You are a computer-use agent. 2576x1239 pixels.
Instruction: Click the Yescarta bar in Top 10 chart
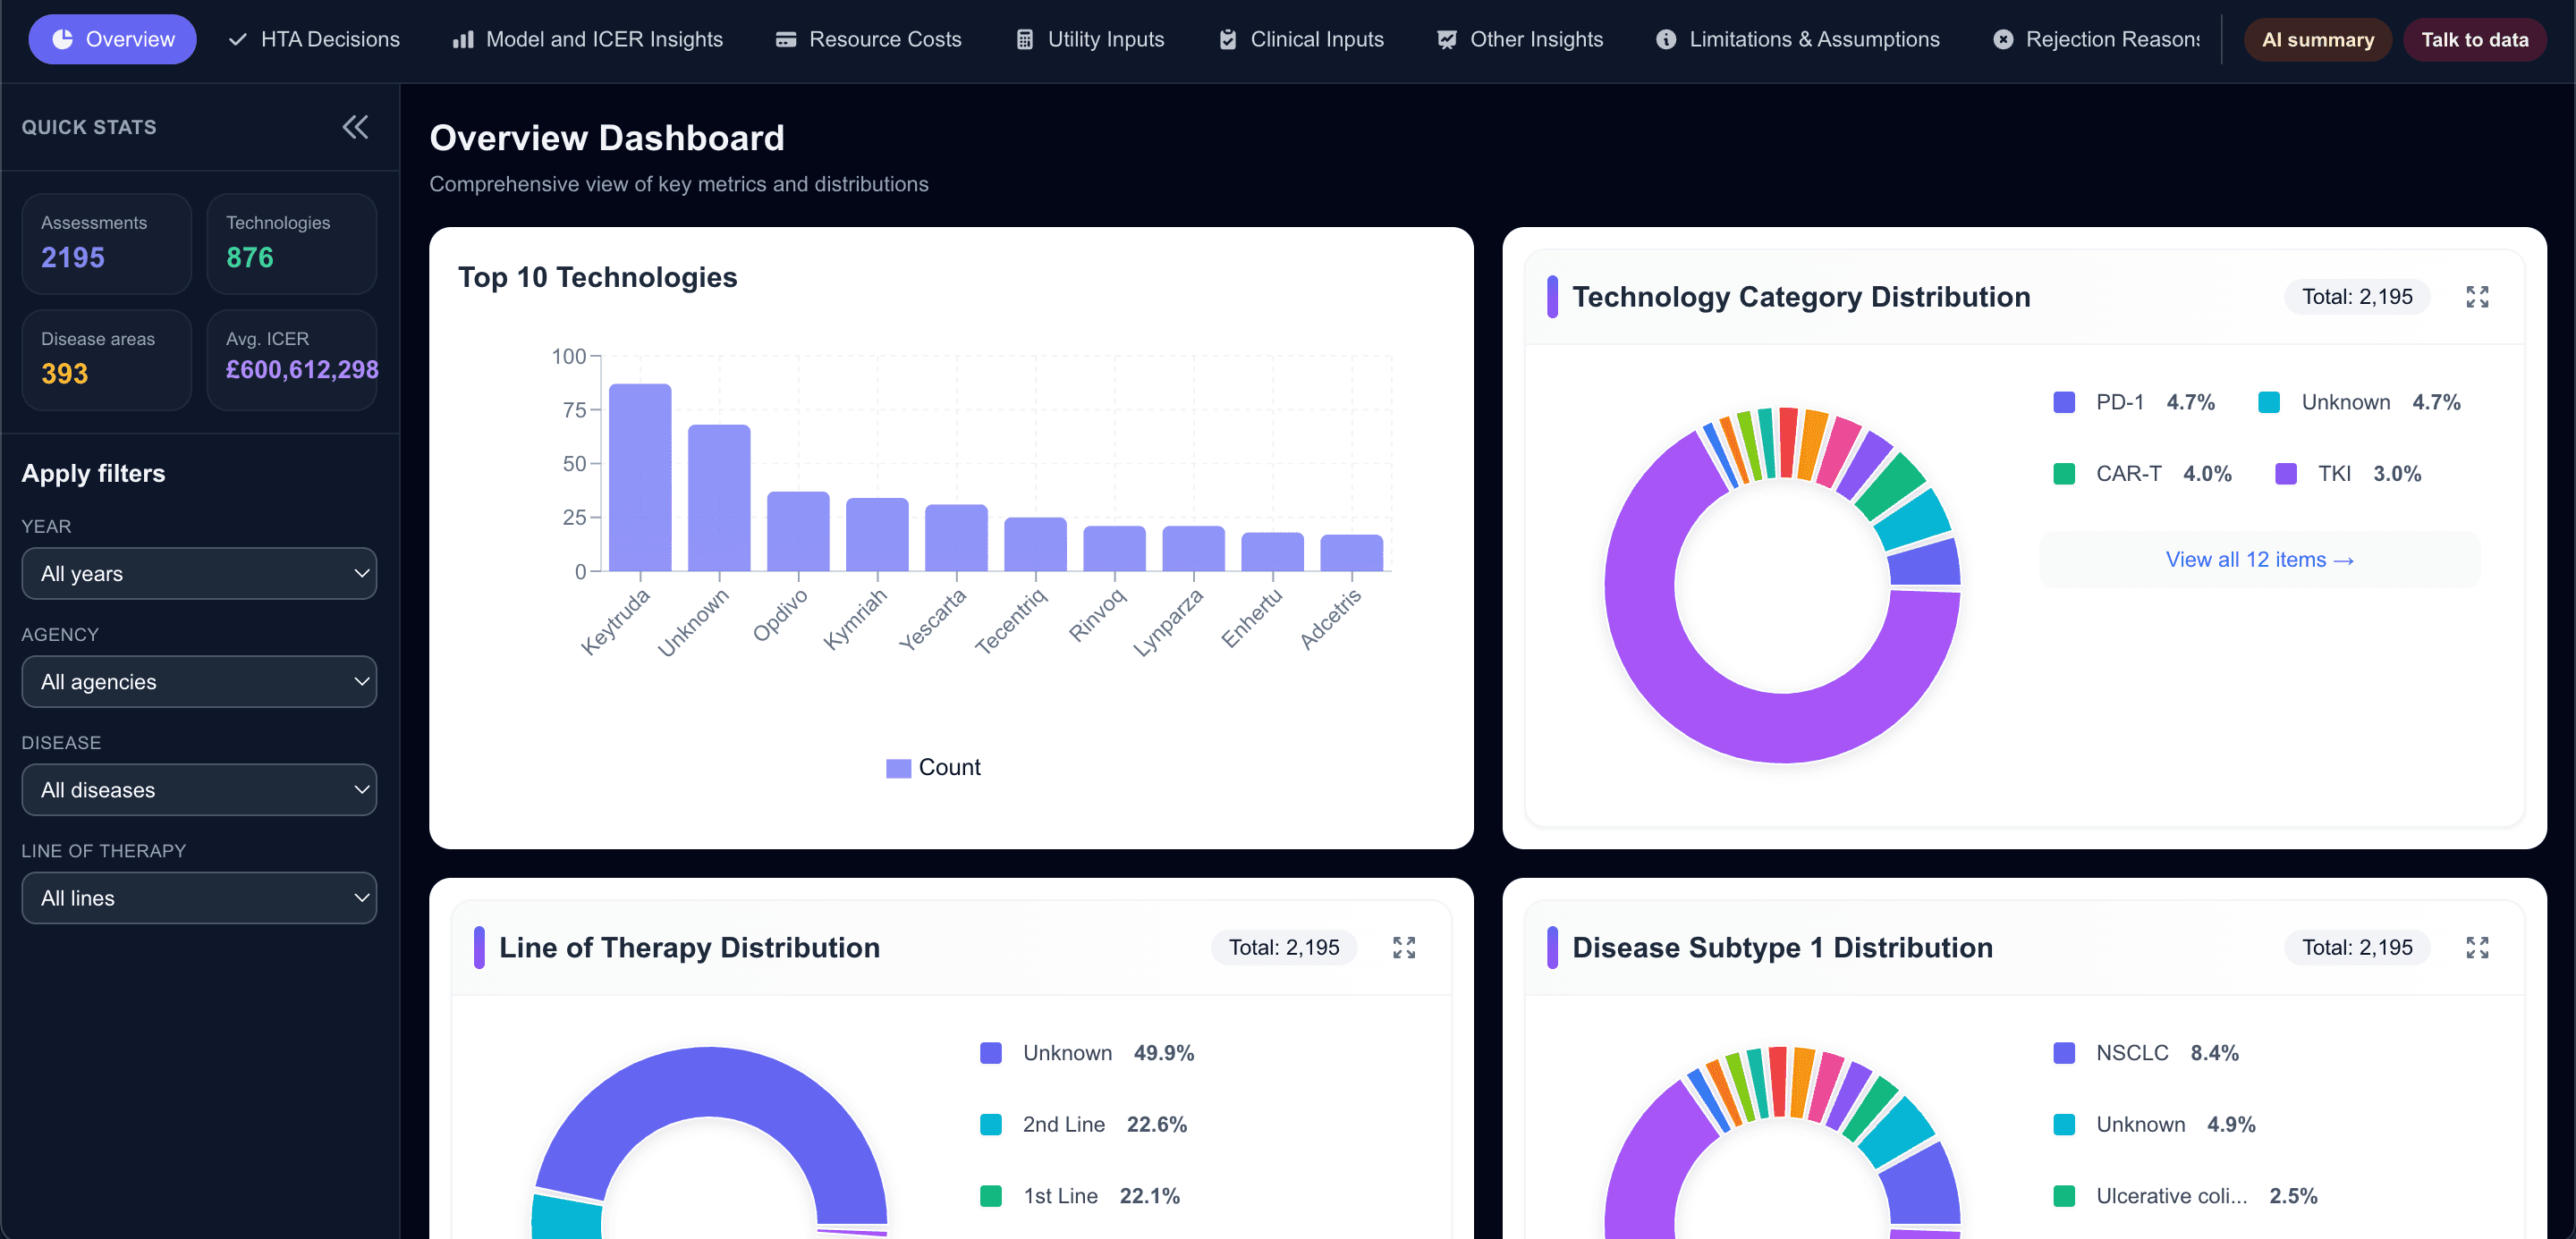pyautogui.click(x=956, y=537)
